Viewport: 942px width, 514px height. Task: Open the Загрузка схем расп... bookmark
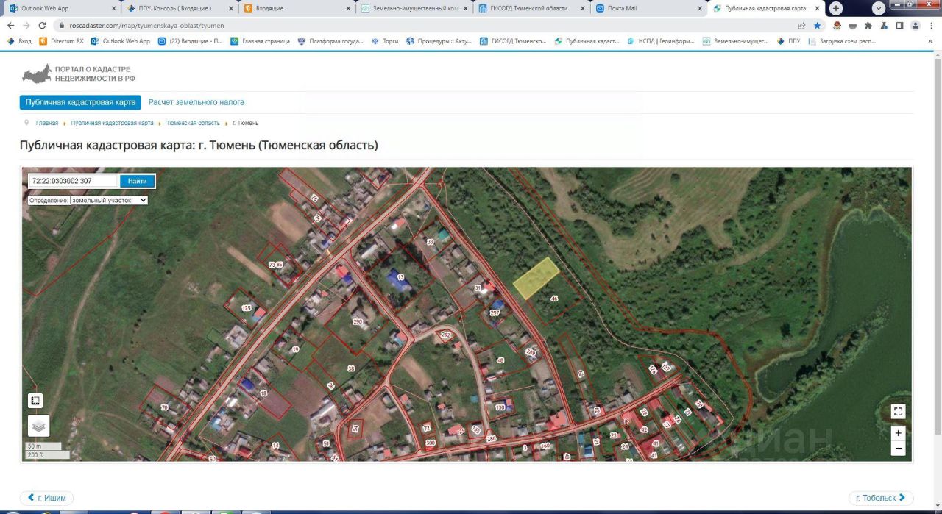click(841, 41)
